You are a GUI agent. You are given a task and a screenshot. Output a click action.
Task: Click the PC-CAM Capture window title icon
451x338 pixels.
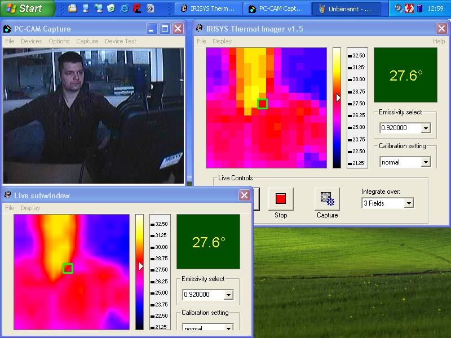[x=7, y=29]
